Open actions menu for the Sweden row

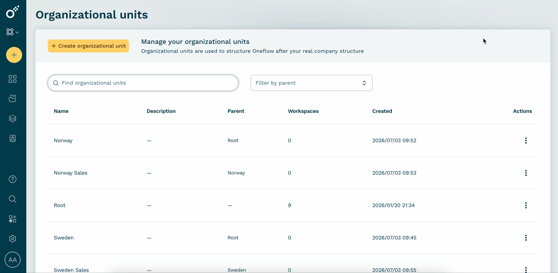click(526, 238)
